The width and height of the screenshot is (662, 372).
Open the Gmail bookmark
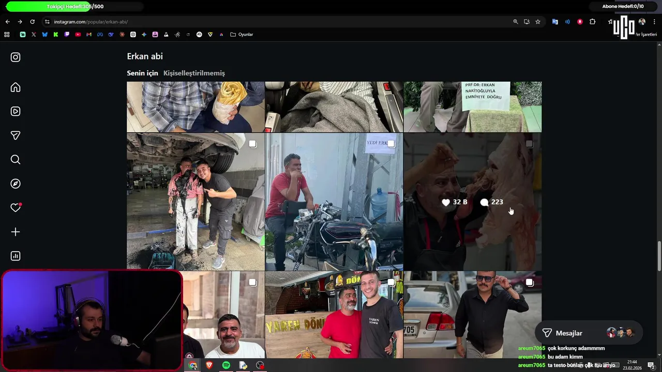coord(89,35)
